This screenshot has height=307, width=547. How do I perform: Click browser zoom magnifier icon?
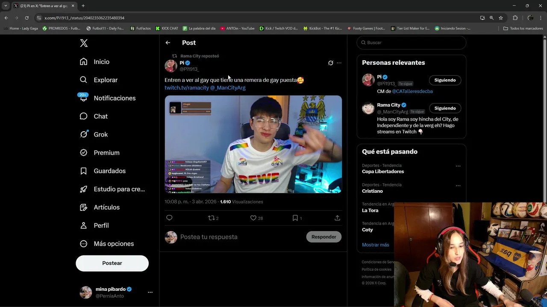(x=491, y=18)
